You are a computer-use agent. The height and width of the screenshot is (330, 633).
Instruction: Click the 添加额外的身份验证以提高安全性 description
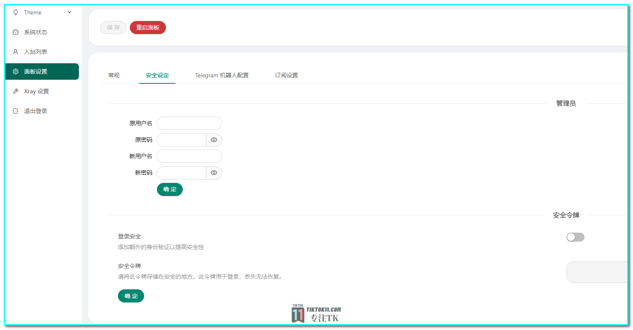pos(161,247)
